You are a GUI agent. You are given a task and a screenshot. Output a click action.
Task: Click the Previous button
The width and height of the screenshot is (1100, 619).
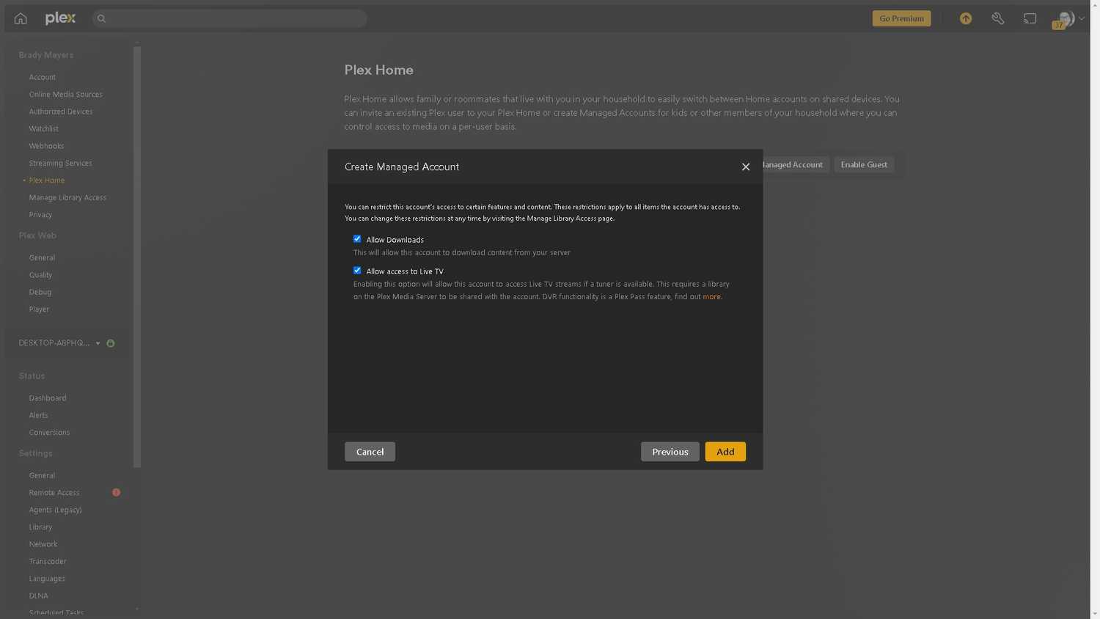670,452
